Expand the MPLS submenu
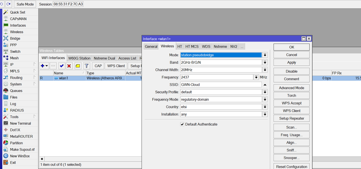 click(x=34, y=71)
